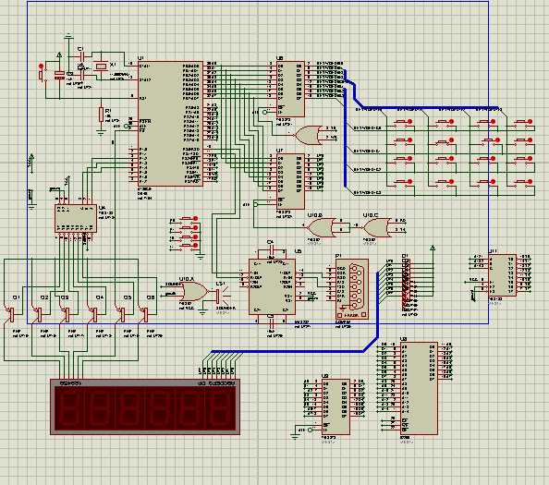The image size is (549, 485).
Task: Select the X1 crystal oscillator symbol
Action: click(x=101, y=67)
